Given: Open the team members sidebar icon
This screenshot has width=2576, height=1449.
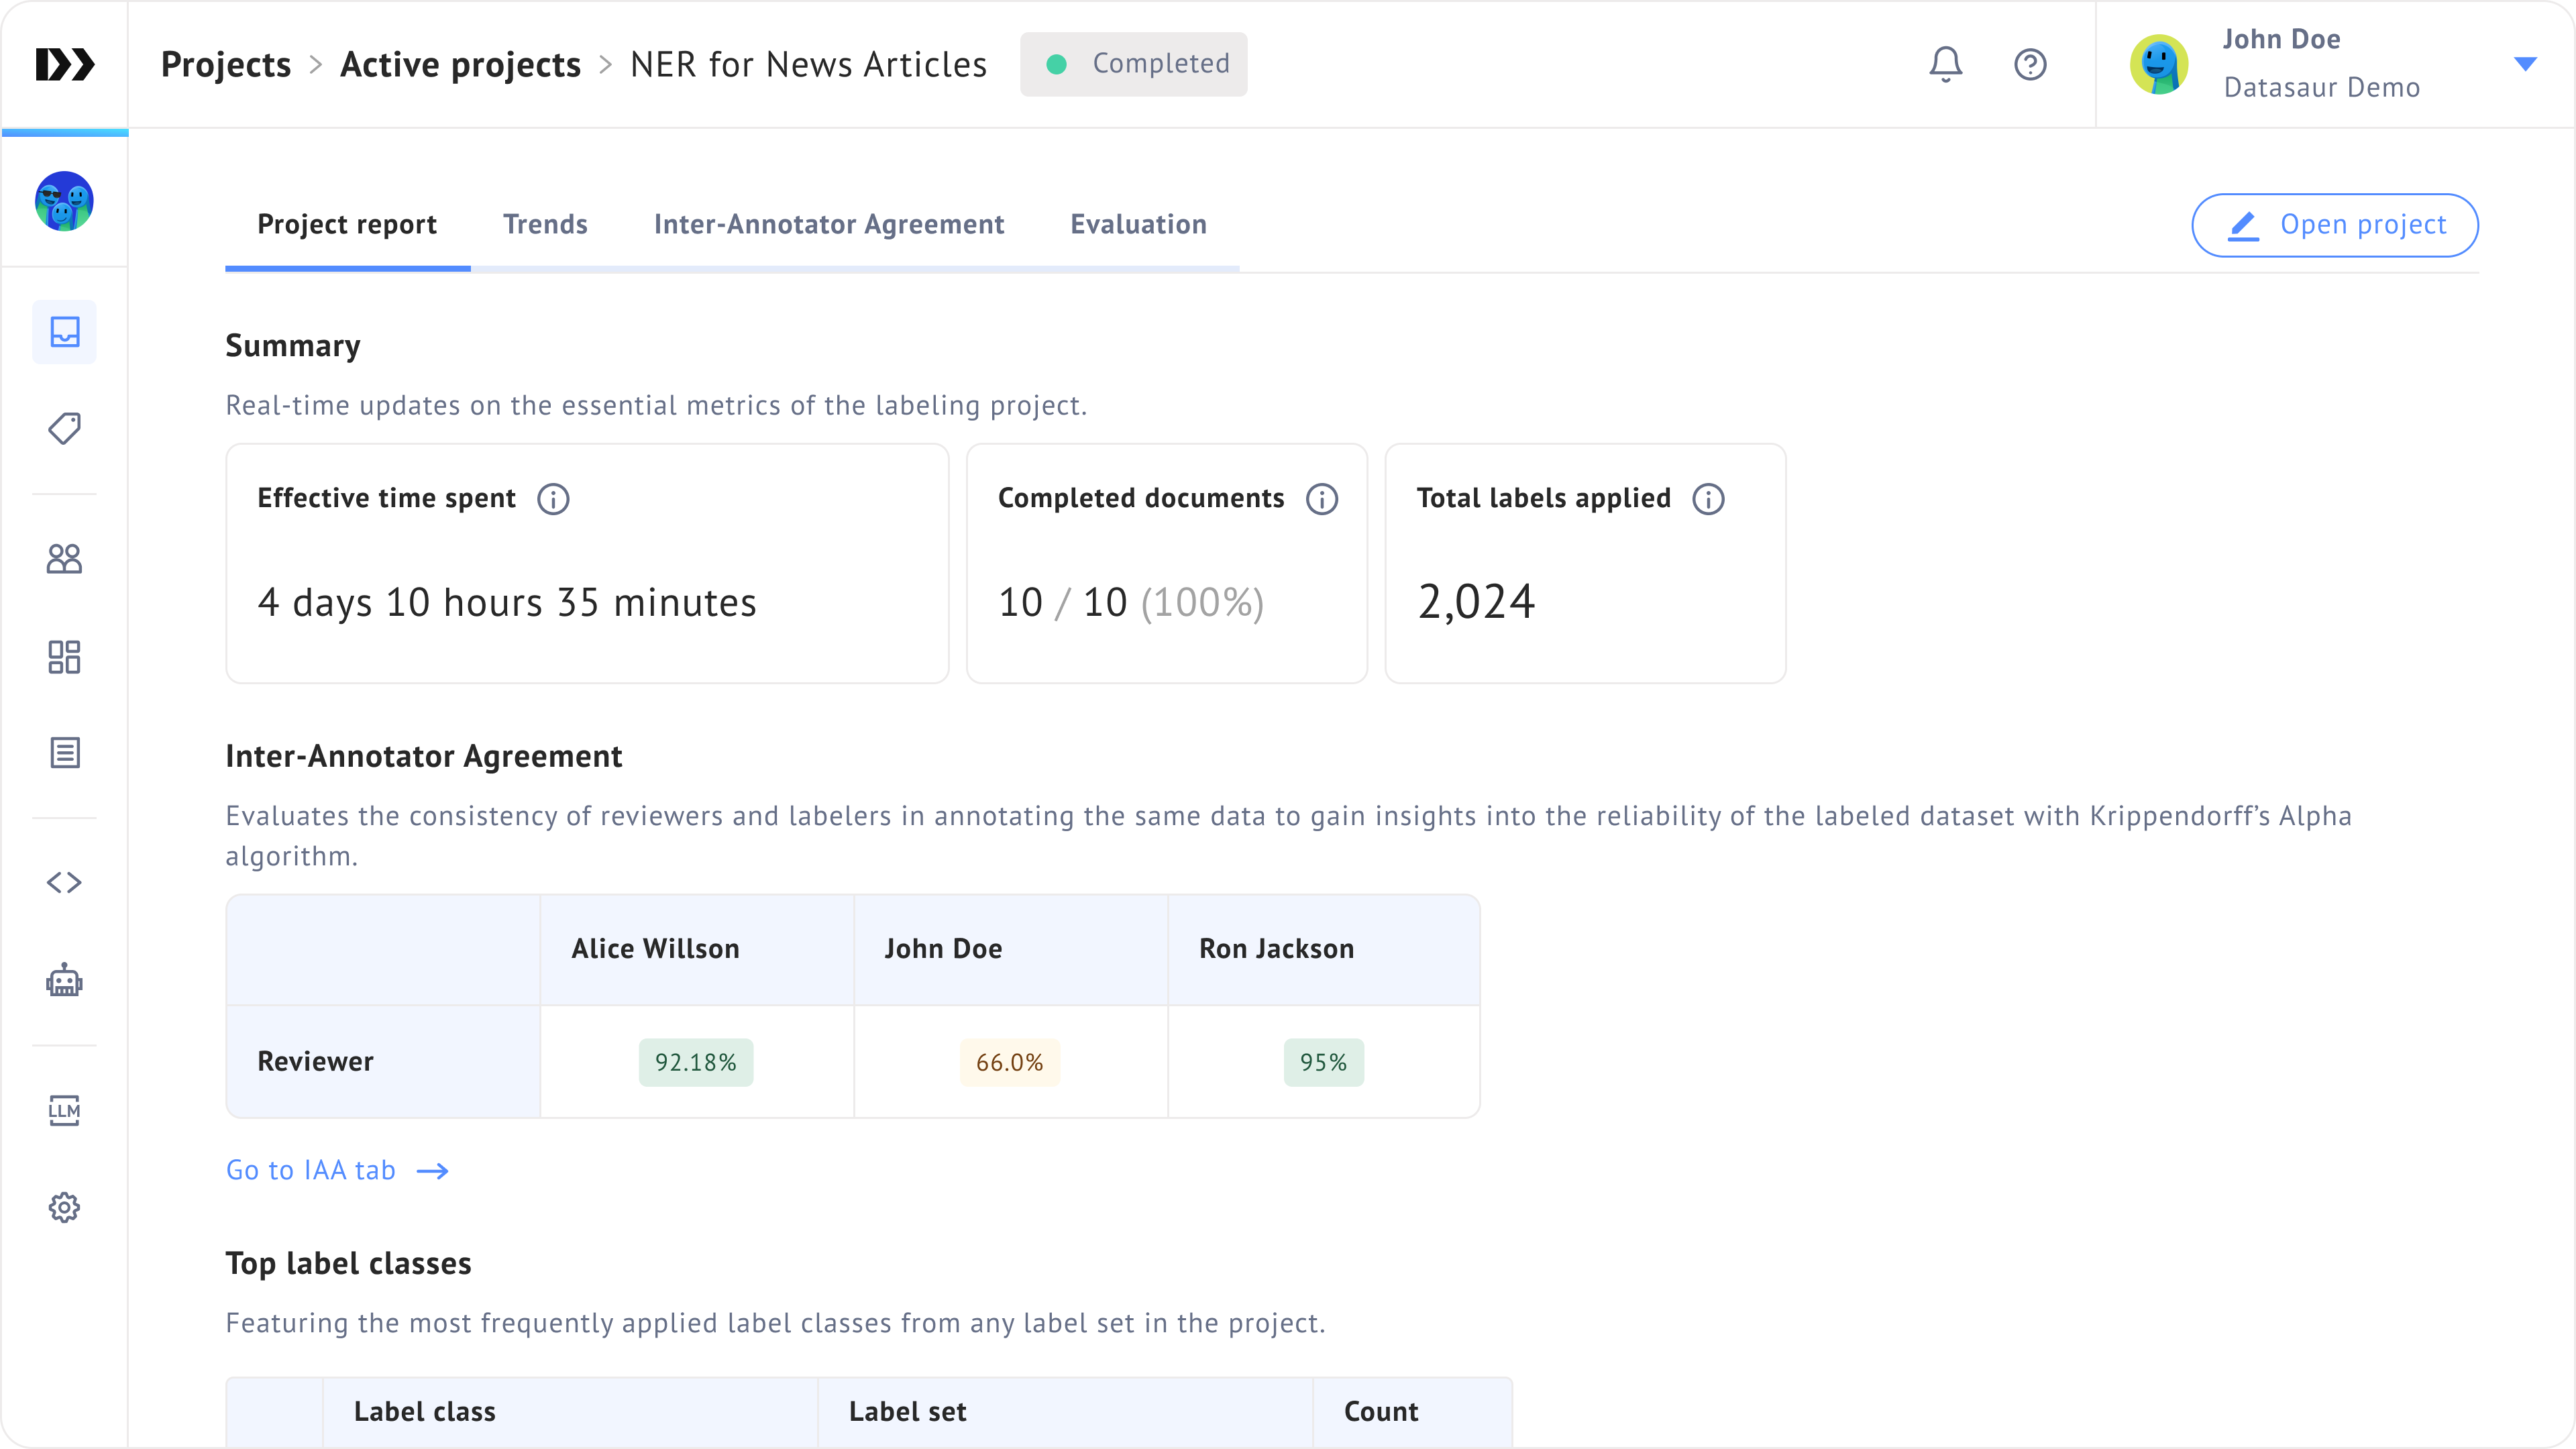Looking at the screenshot, I should point(65,559).
